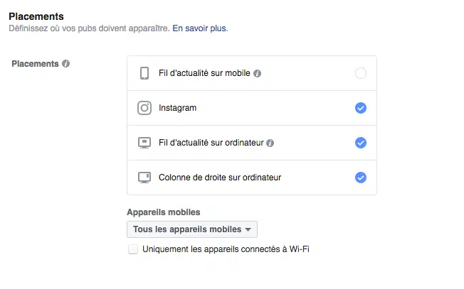Click the right column desktop icon
Viewport: 464px width, 289px height.
tap(144, 178)
